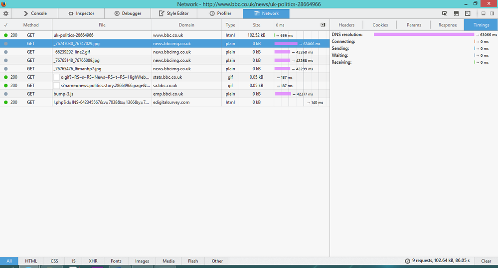Image resolution: width=498 pixels, height=268 pixels.
Task: Click the pick element from page icon
Action: coord(444,13)
